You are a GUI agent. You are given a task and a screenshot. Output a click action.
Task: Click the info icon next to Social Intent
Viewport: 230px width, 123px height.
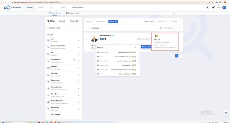click(x=61, y=60)
